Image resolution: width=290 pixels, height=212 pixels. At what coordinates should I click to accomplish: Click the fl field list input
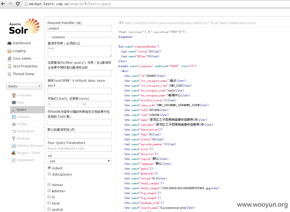tap(80, 122)
